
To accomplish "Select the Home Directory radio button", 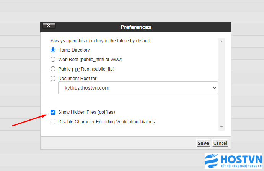I will point(53,50).
